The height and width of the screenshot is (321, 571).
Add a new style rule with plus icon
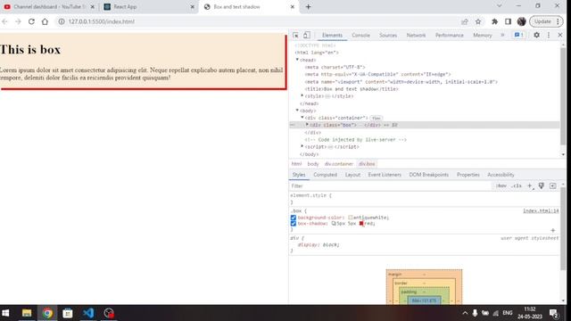pyautogui.click(x=530, y=186)
